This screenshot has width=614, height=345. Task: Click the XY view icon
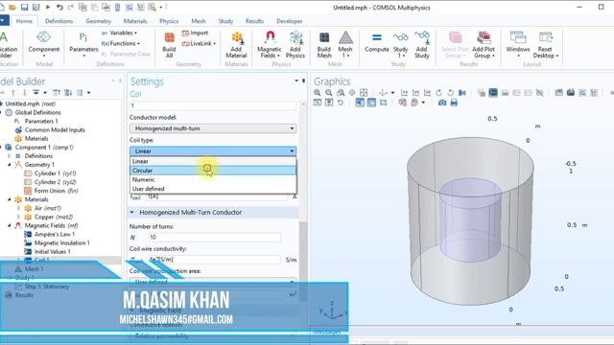[404, 93]
